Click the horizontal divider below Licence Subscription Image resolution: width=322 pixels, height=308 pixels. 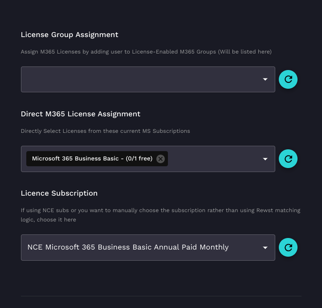pyautogui.click(x=161, y=296)
